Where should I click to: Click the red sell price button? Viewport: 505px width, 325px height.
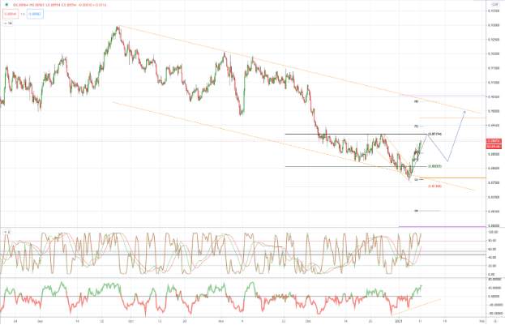click(x=11, y=14)
